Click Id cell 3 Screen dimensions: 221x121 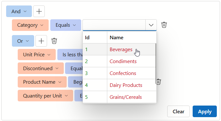click(95, 73)
